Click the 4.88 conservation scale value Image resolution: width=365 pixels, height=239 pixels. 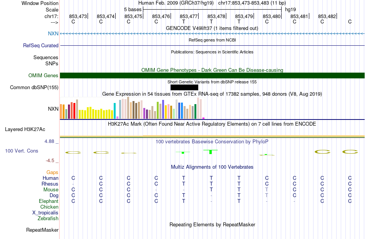(x=49, y=141)
